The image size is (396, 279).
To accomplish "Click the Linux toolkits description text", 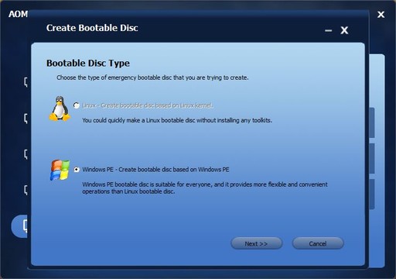I will (x=177, y=120).
